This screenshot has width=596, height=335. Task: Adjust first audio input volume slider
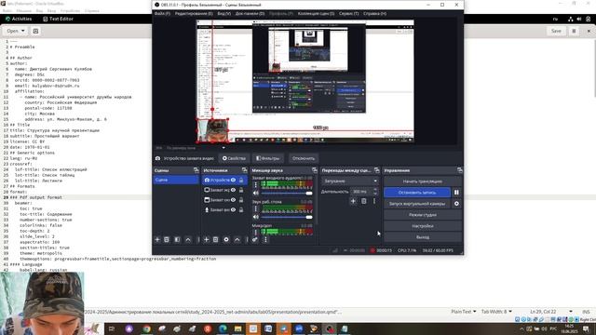pyautogui.click(x=287, y=194)
